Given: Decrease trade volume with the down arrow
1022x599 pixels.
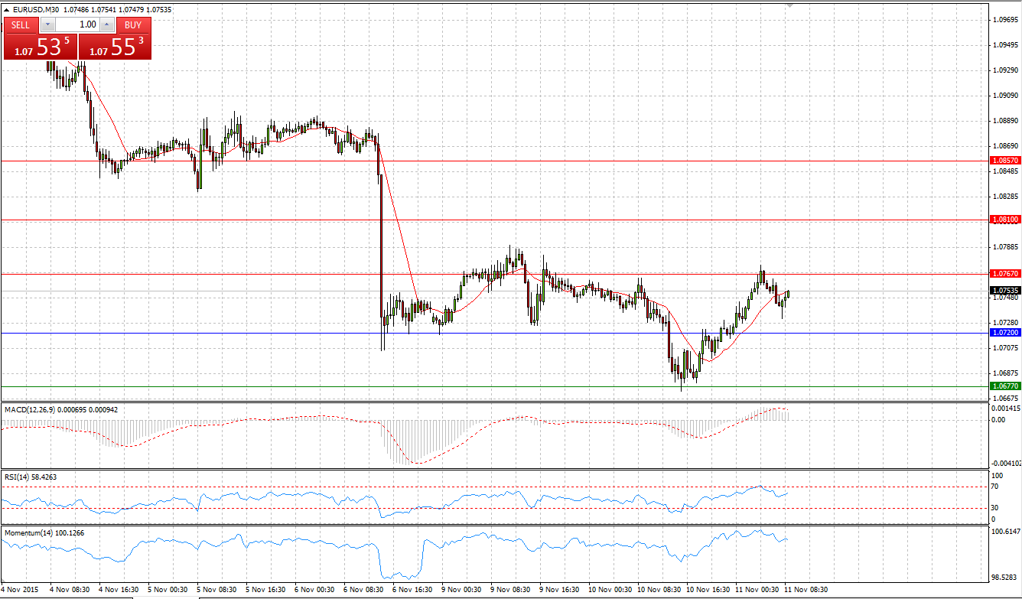Looking at the screenshot, I should pos(47,24).
